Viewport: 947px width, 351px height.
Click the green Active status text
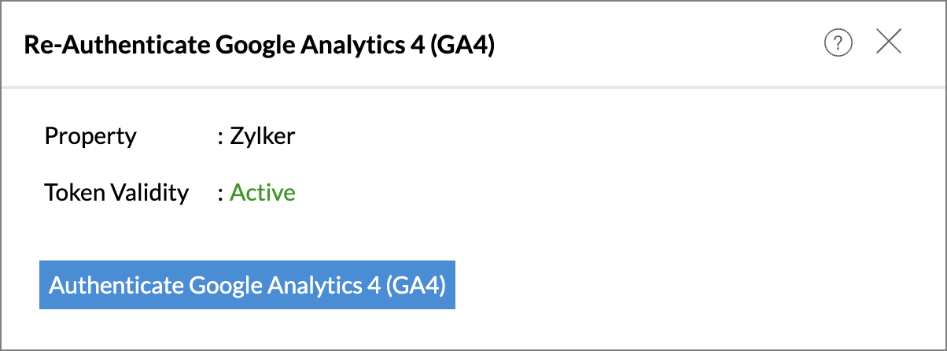[263, 193]
